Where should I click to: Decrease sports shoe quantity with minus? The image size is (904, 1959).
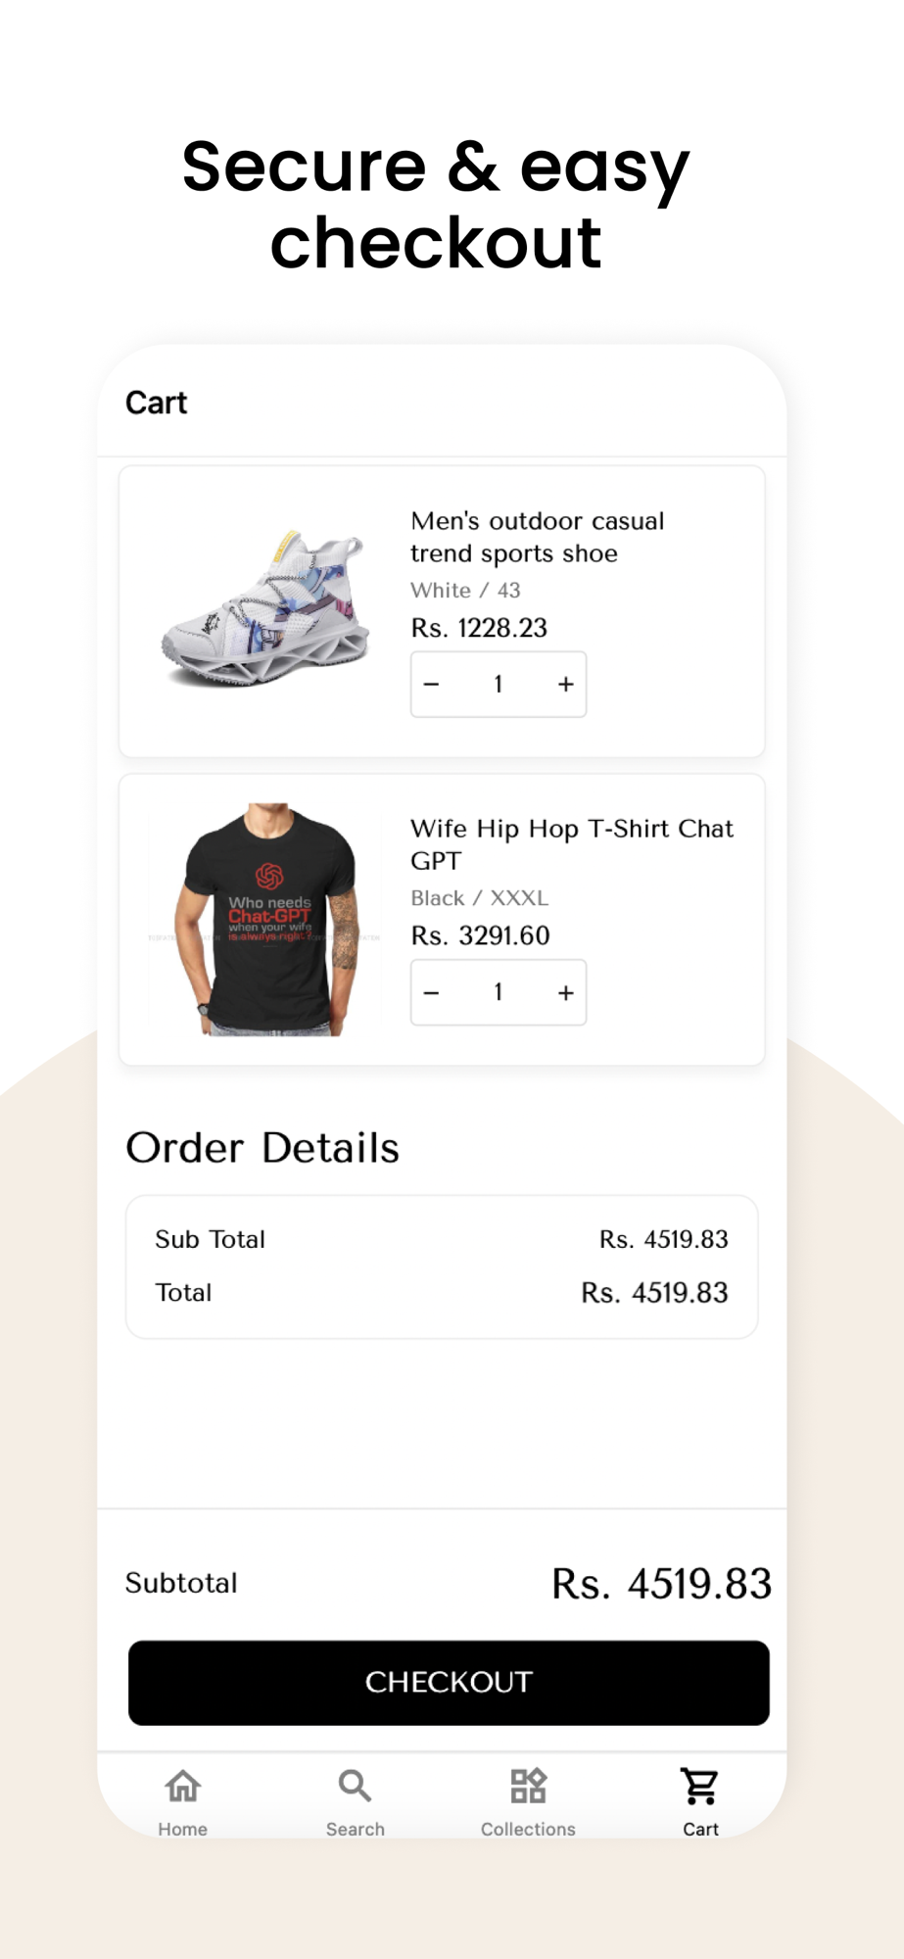(432, 684)
